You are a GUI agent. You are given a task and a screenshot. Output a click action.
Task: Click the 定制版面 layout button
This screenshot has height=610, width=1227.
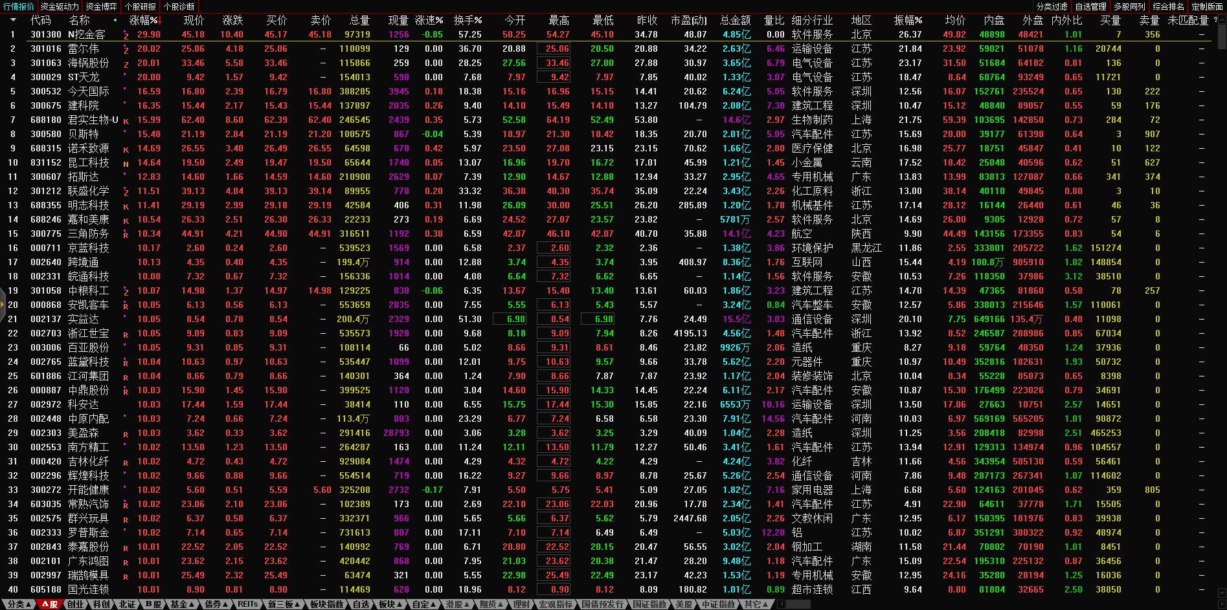coord(1207,6)
